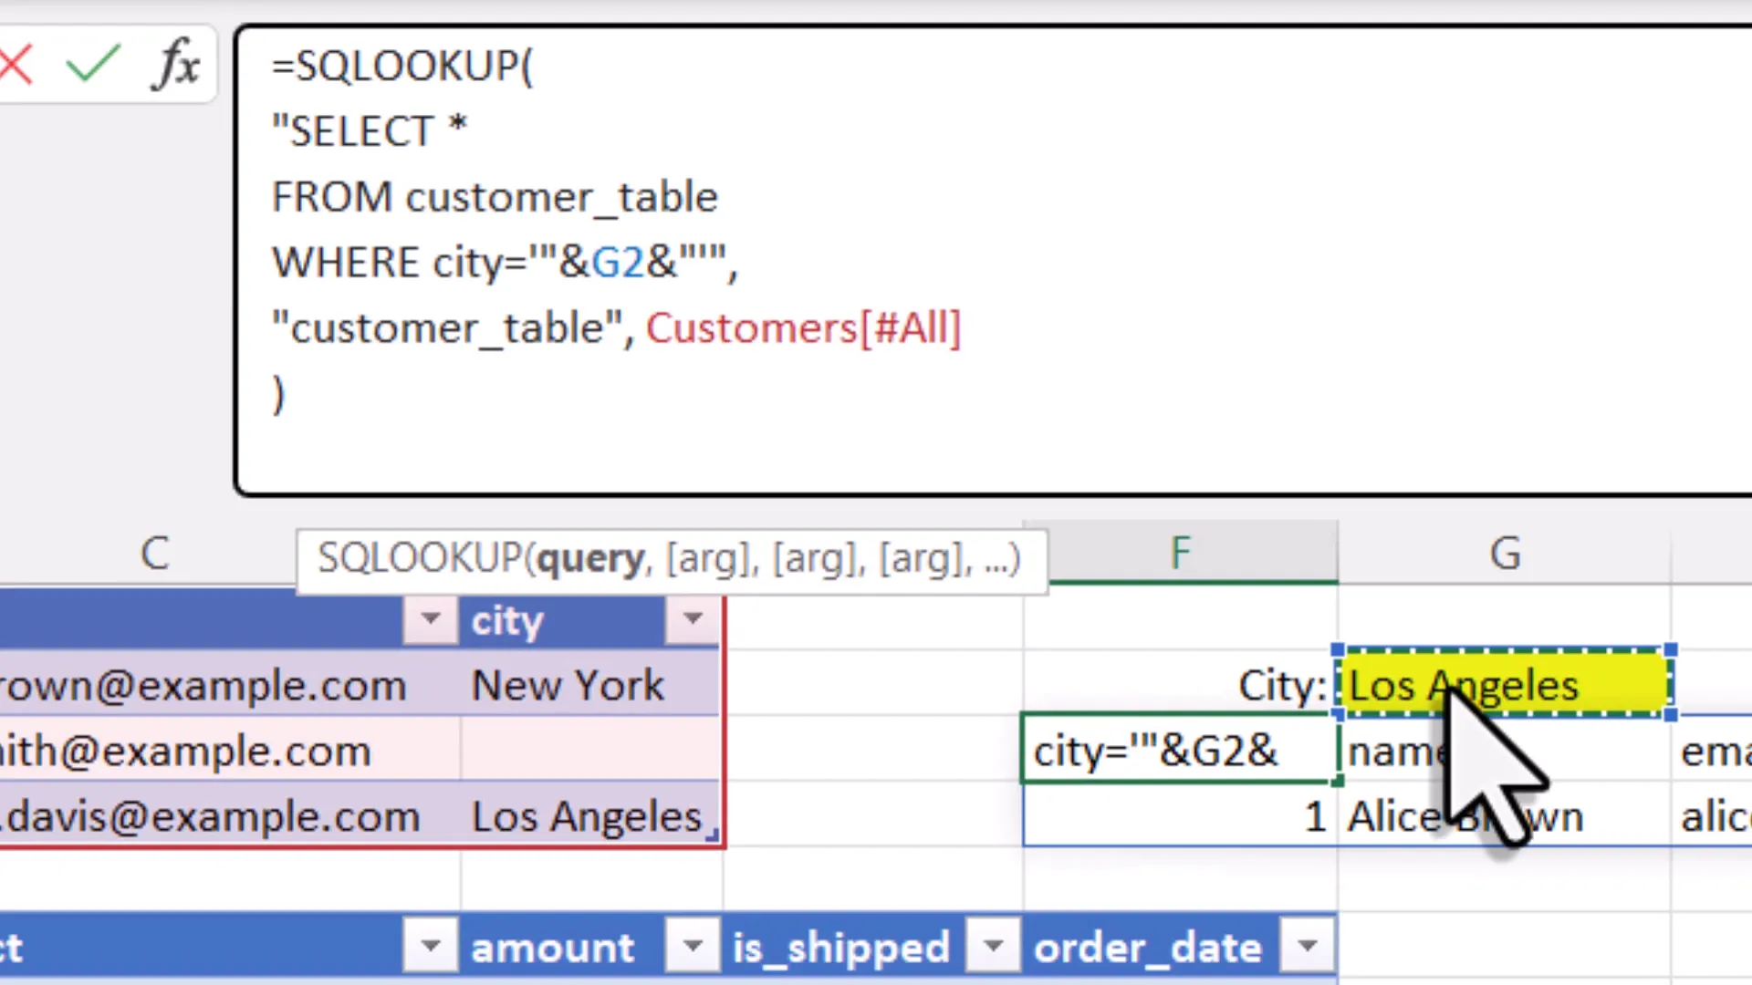Open the city column filter dropdown
1752x985 pixels.
click(693, 619)
